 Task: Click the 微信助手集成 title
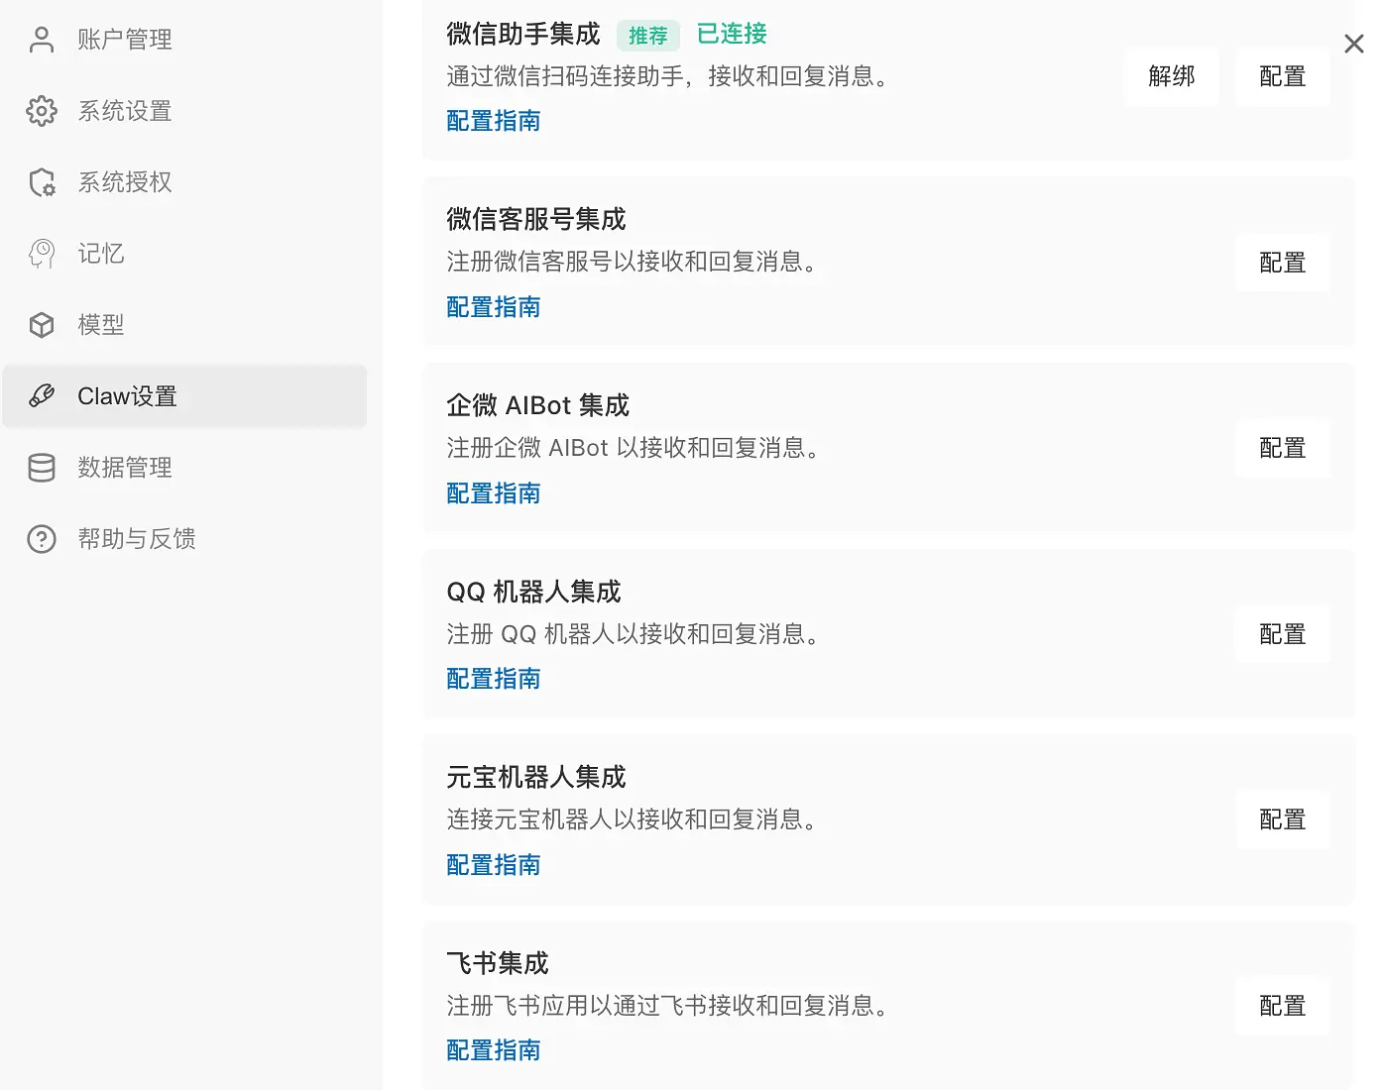(523, 34)
